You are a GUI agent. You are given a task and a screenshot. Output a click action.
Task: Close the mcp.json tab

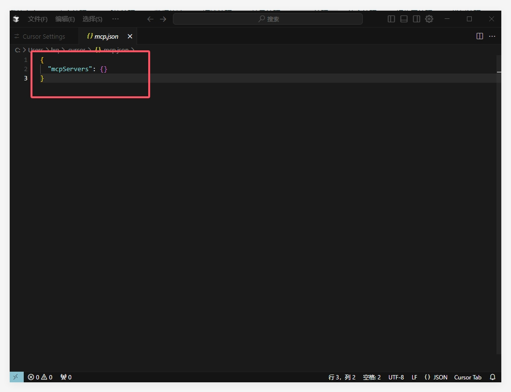[130, 36]
